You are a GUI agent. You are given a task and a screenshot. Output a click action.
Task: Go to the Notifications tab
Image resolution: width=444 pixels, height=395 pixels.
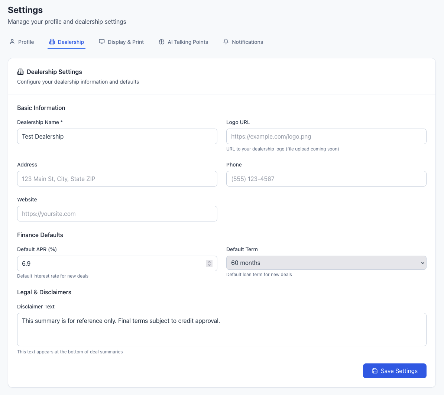click(247, 42)
